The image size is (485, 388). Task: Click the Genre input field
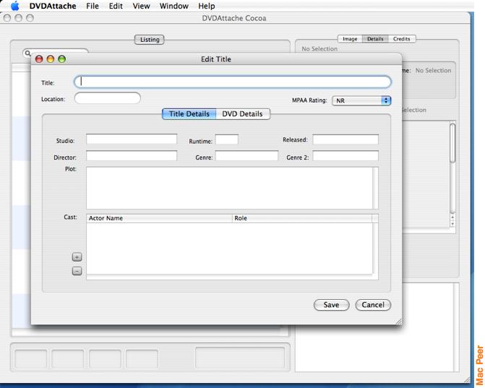(x=246, y=155)
